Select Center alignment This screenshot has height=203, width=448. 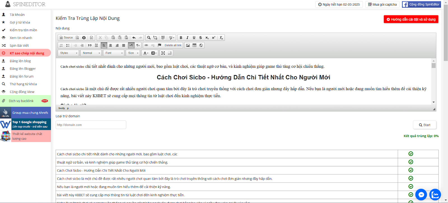[110, 45]
